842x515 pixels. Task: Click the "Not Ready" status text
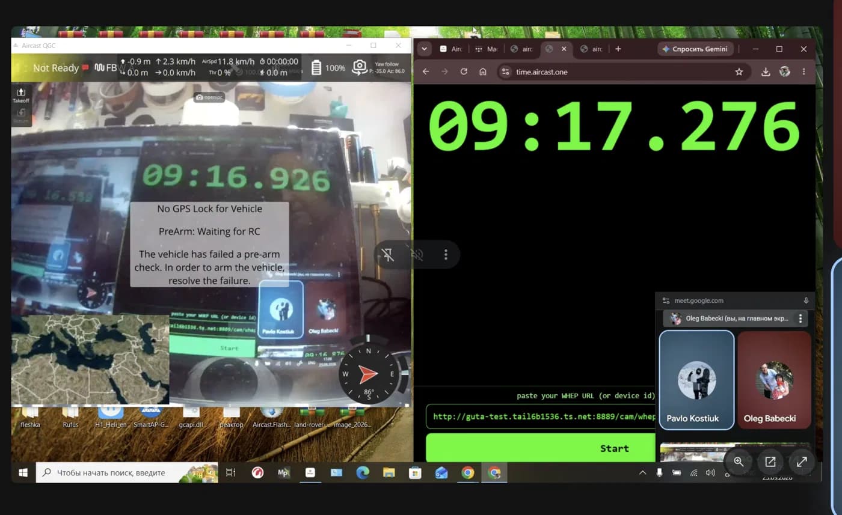click(56, 68)
